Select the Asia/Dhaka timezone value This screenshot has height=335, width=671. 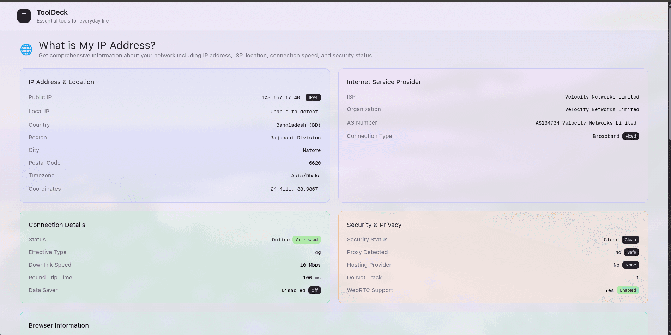click(306, 176)
